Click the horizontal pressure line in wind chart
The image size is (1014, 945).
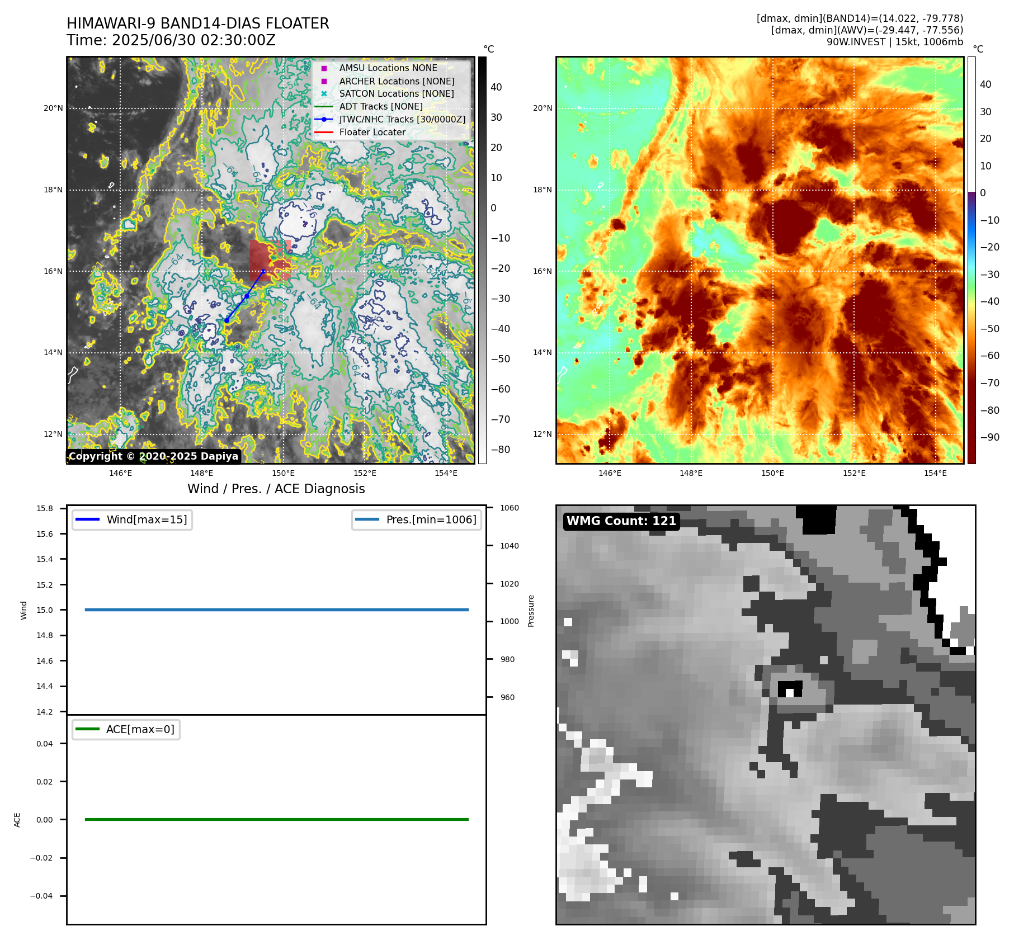coord(277,609)
